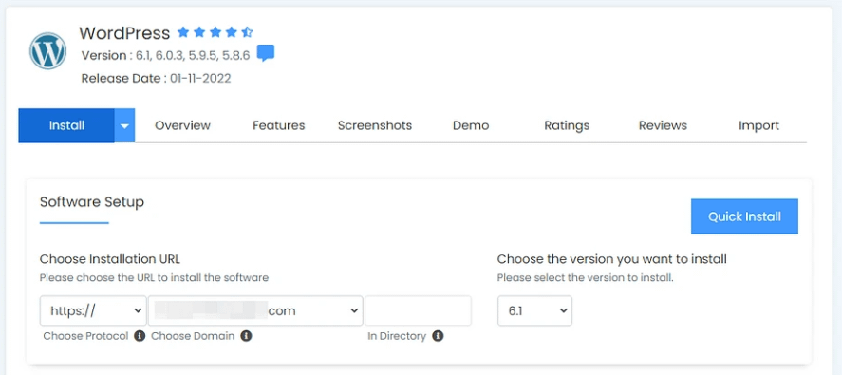The width and height of the screenshot is (842, 375).
Task: Click the version list text 6.1, 6.0.3, 5.9.5, 5.8.6
Action: [x=194, y=55]
